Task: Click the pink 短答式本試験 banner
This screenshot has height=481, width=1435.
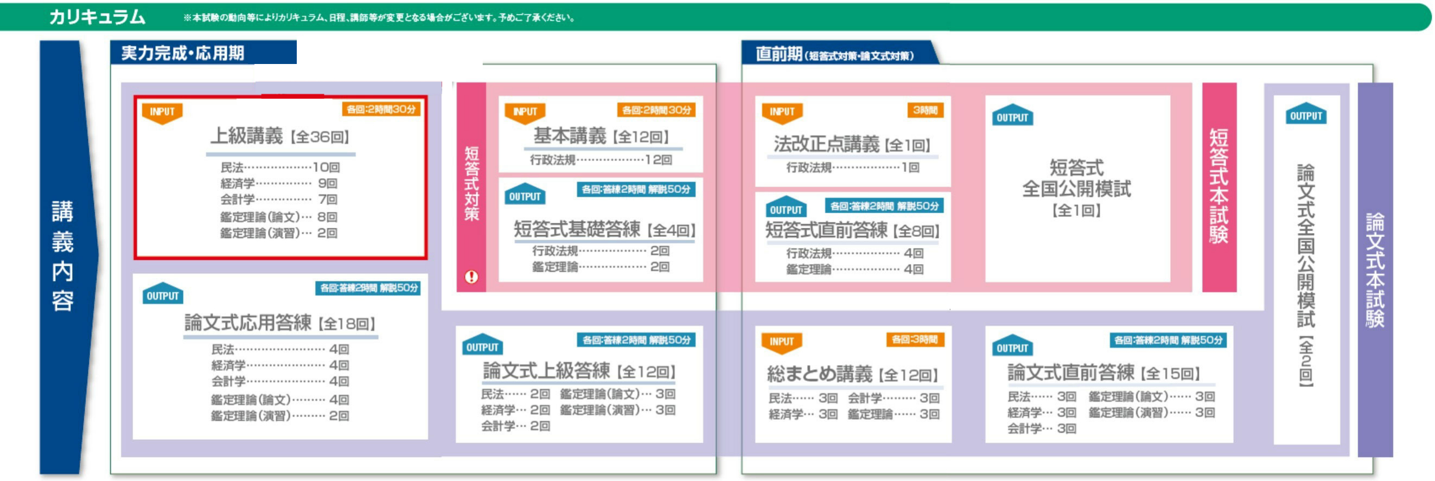Action: pos(1219,187)
